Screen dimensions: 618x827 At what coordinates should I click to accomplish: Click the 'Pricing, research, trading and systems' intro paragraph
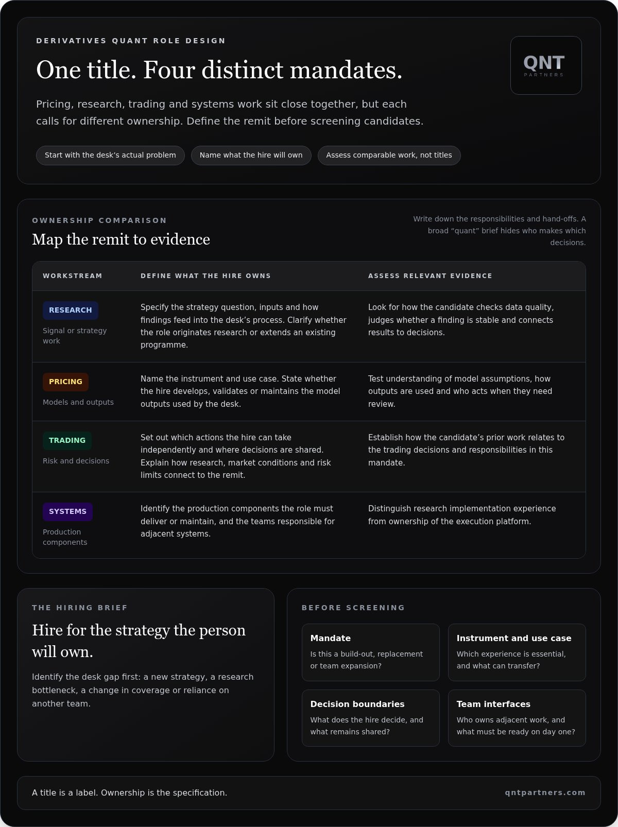[x=230, y=112]
